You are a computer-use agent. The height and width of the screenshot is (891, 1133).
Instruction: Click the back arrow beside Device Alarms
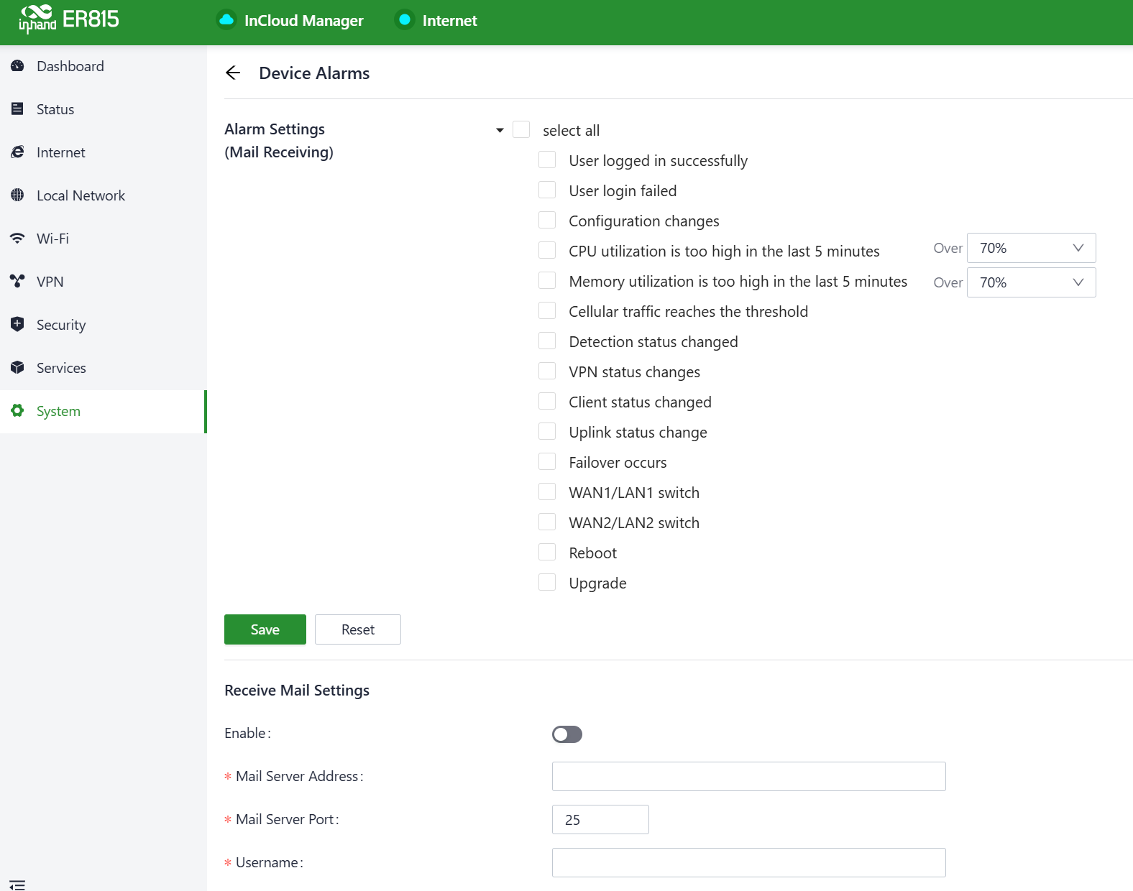tap(232, 73)
